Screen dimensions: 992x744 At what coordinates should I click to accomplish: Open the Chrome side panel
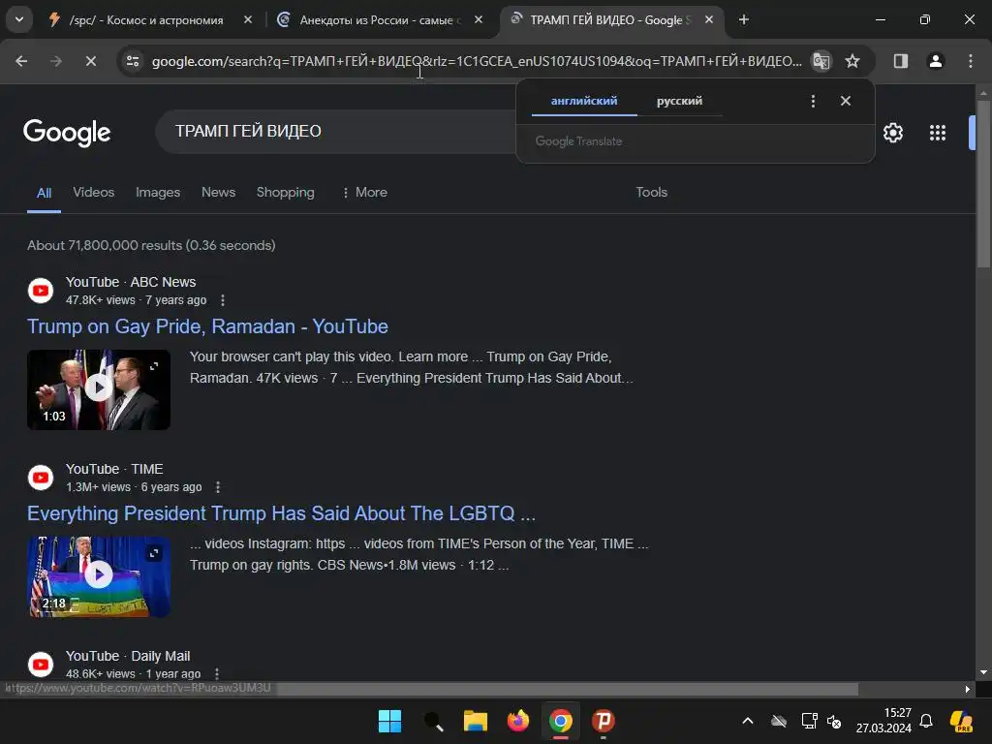[901, 61]
